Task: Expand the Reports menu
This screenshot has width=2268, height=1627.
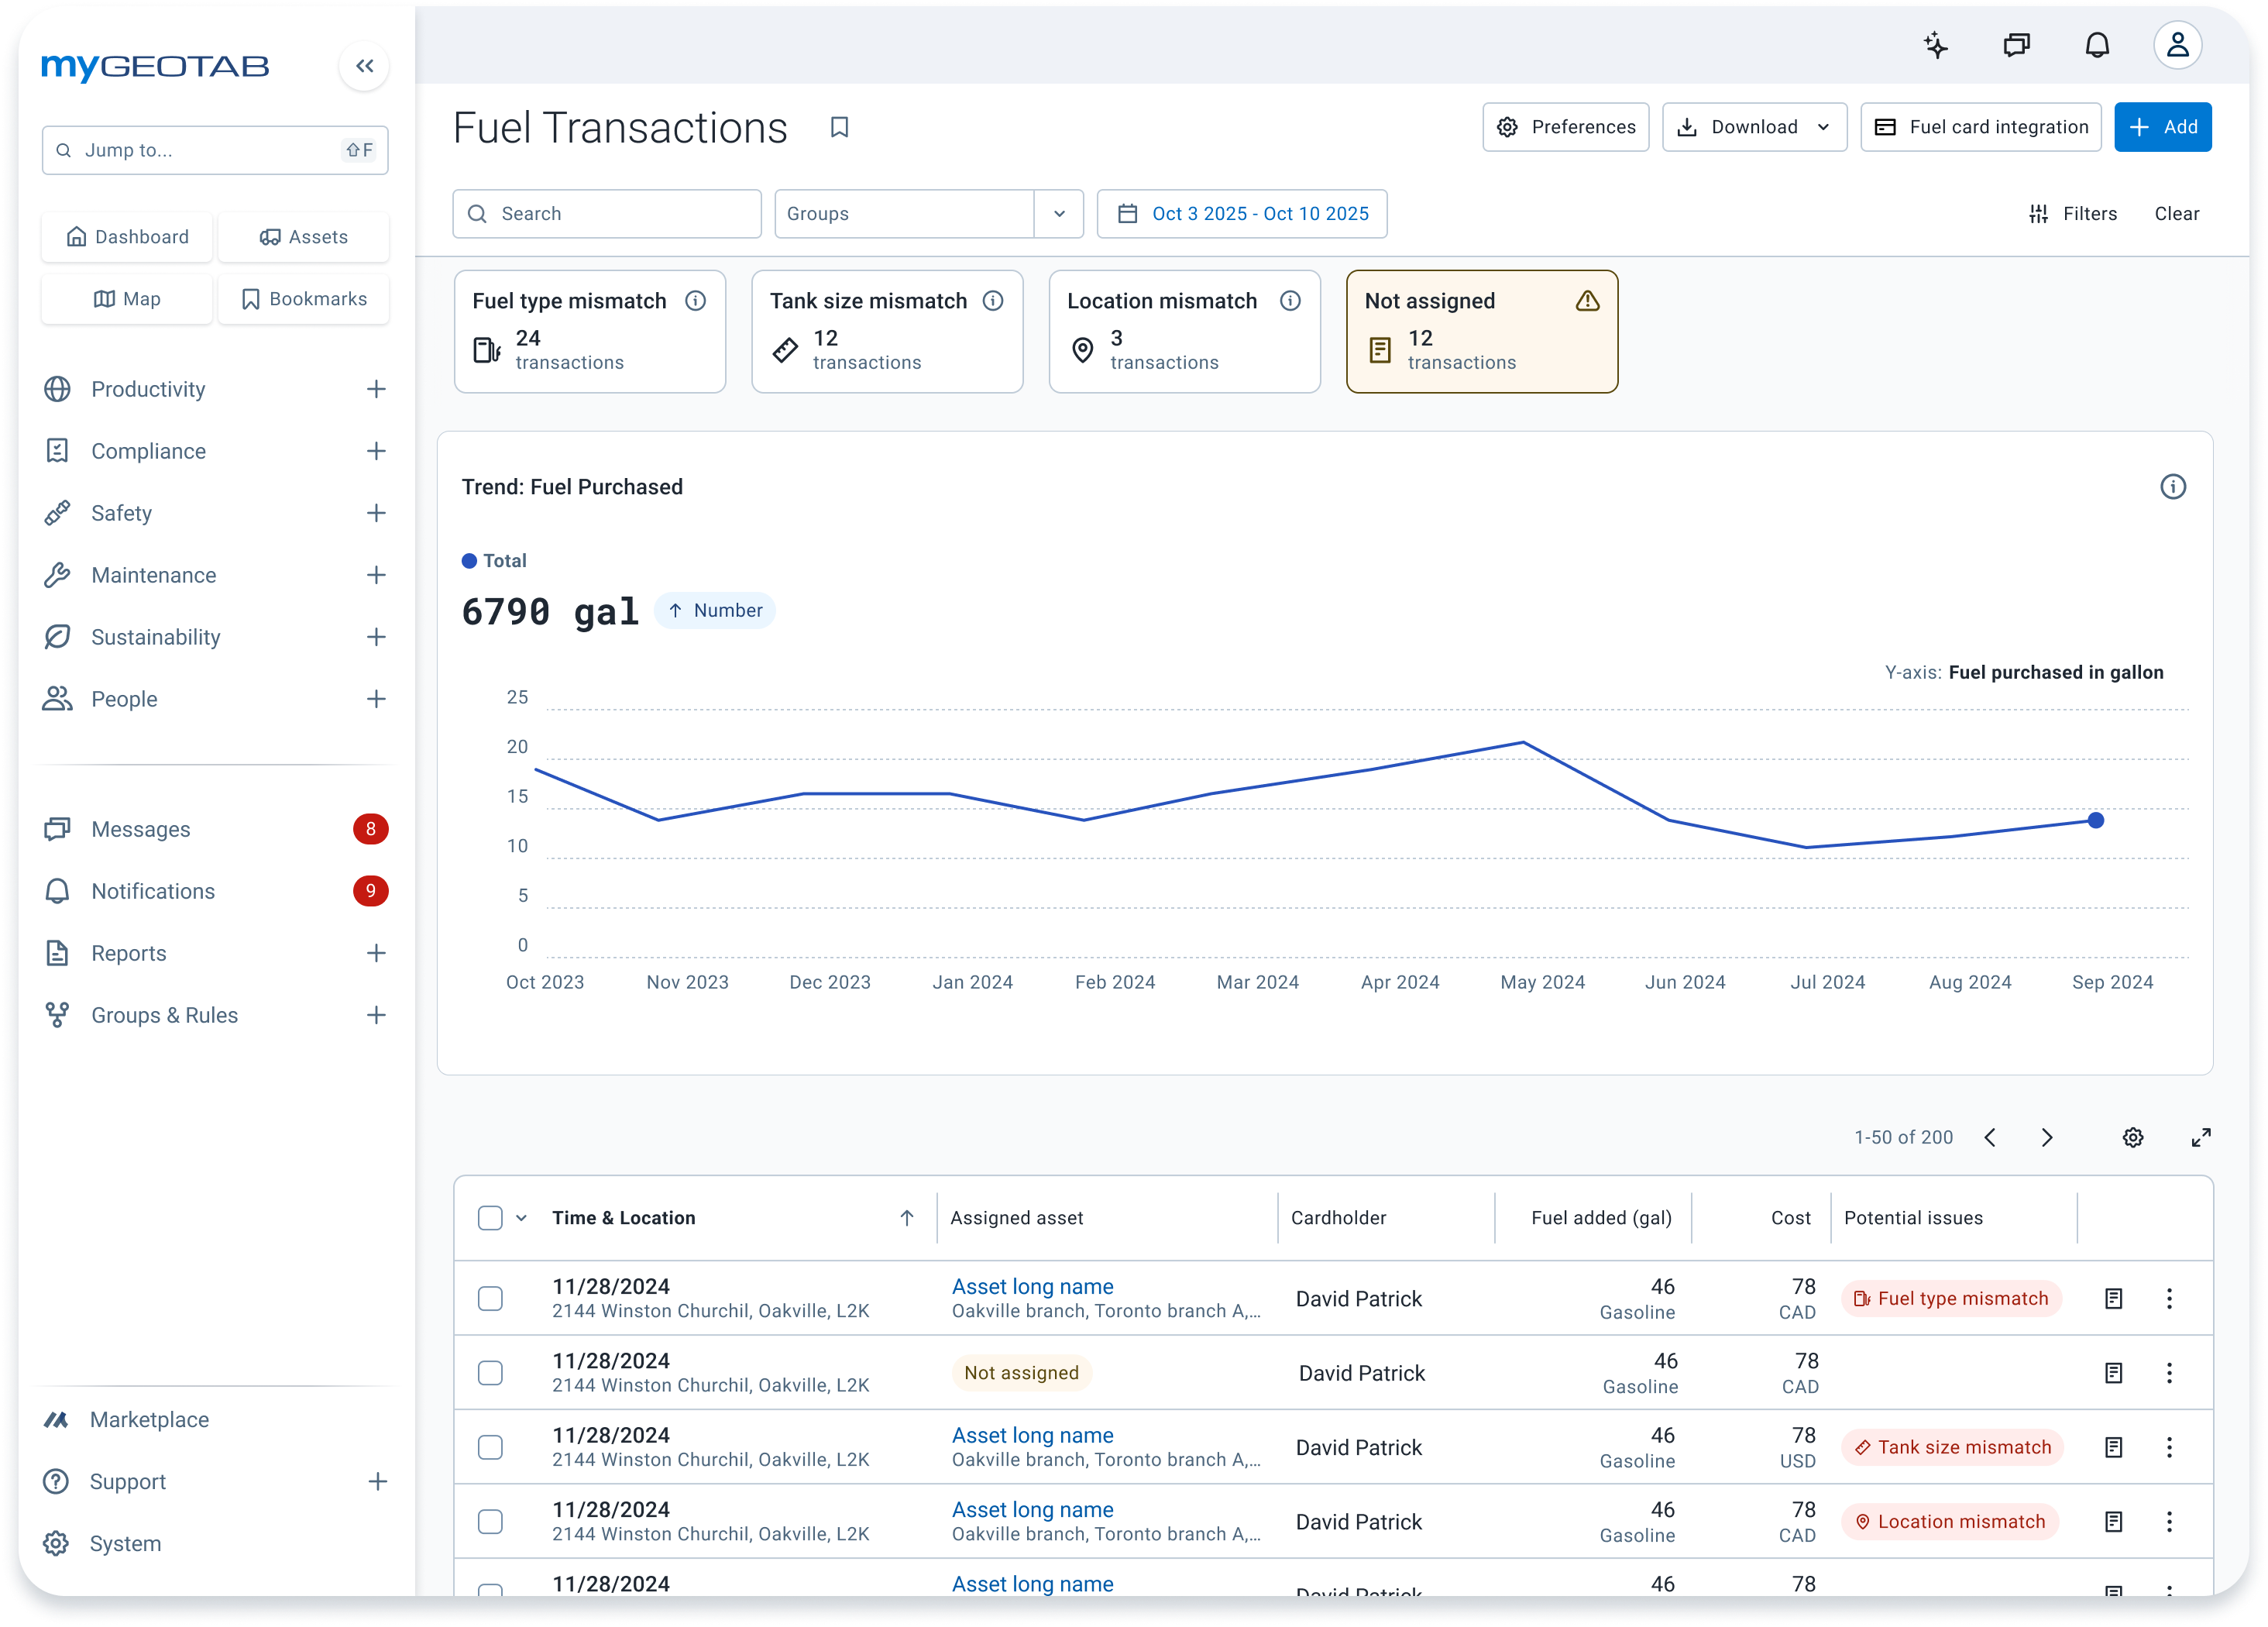Action: pyautogui.click(x=376, y=953)
